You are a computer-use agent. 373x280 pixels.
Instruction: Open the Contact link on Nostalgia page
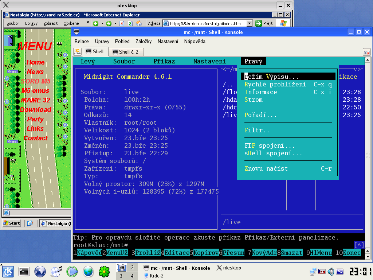[35, 138]
